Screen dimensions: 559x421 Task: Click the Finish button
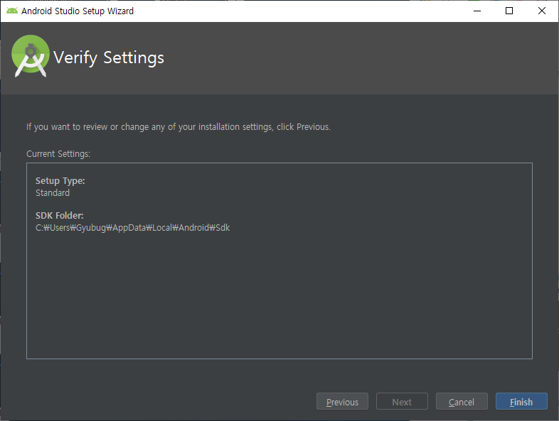[x=521, y=401]
